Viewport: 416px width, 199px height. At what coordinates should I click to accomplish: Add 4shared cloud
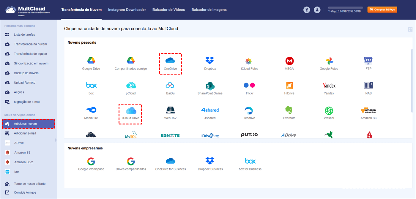210,113
